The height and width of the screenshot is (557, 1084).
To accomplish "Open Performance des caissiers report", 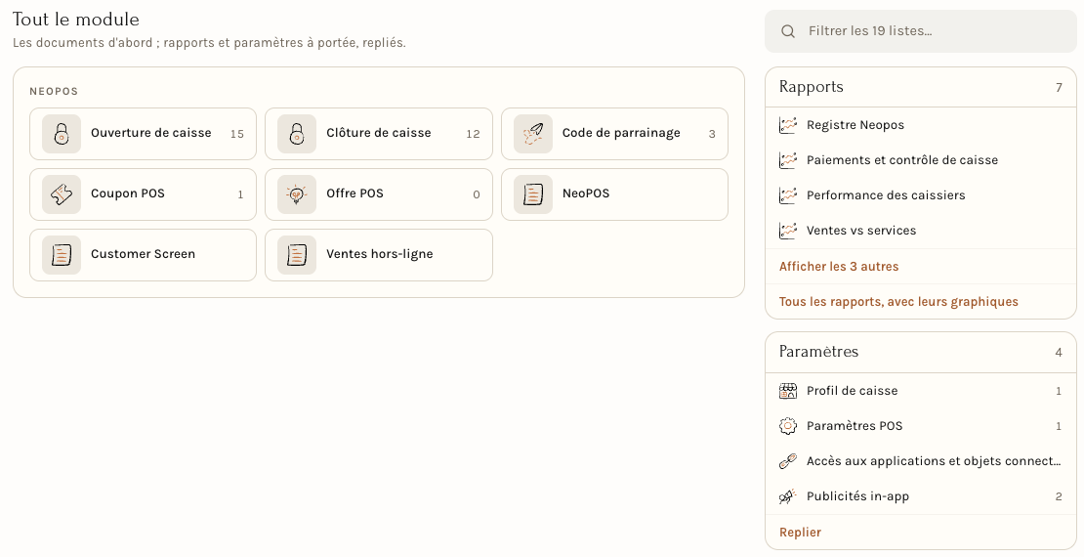I will 921,195.
